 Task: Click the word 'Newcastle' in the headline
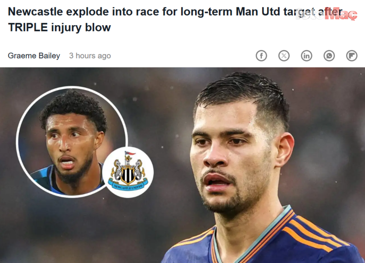[x=35, y=12]
